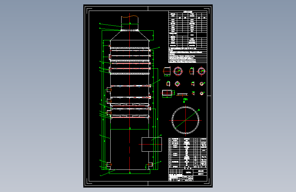Select the large circular cross-section view
Screen dimensions: 296x192
click(x=185, y=120)
